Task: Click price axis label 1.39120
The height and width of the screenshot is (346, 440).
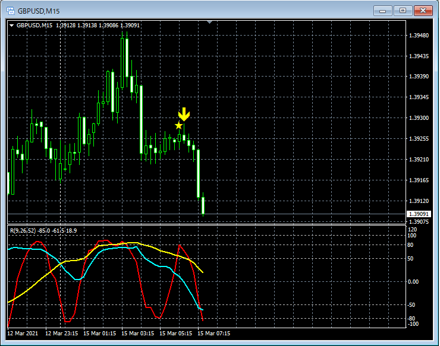Action: pos(419,201)
